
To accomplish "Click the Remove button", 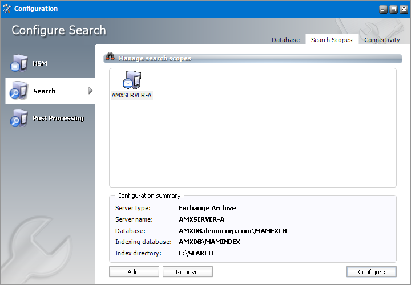I will coord(187,272).
